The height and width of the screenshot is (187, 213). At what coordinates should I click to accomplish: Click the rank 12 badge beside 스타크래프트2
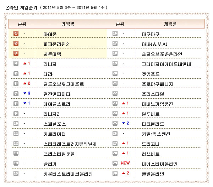coord(16,144)
